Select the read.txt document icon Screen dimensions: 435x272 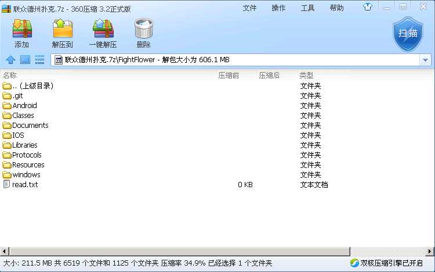pos(6,184)
